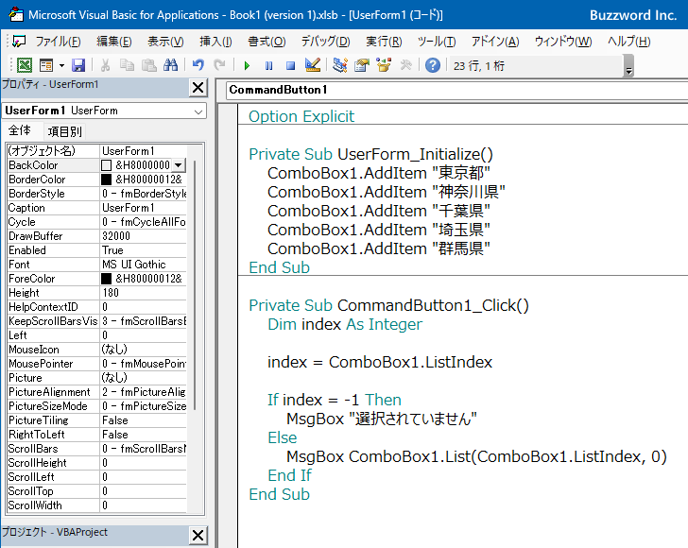Stop and reset execution with square icon
Image resolution: width=688 pixels, height=548 pixels.
coord(290,66)
